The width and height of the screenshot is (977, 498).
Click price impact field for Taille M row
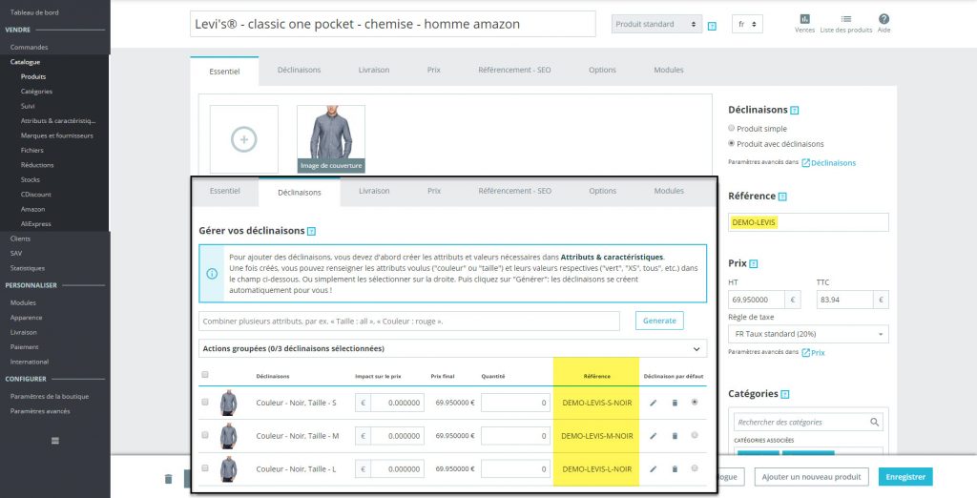pyautogui.click(x=397, y=436)
